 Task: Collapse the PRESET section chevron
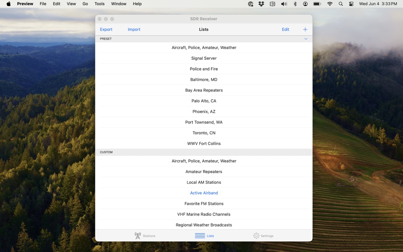point(306,39)
